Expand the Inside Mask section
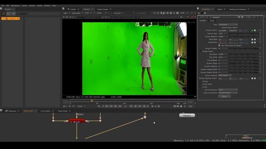This screenshot has width=266, height=149. pos(200,84)
